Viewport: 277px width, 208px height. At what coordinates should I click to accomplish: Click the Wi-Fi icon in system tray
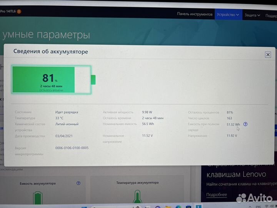267,206
